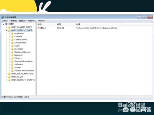The height and width of the screenshot is (115, 154).
Task: Select the HKEY_USERS tree label
Action: (17, 77)
